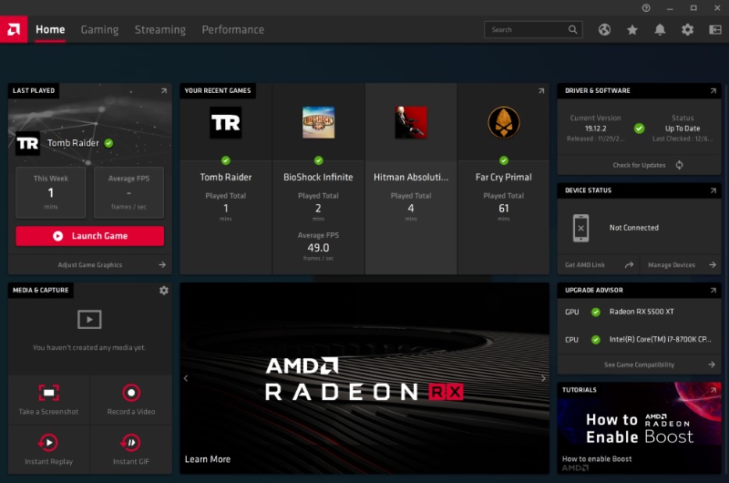Open the Streaming tab

(x=160, y=30)
